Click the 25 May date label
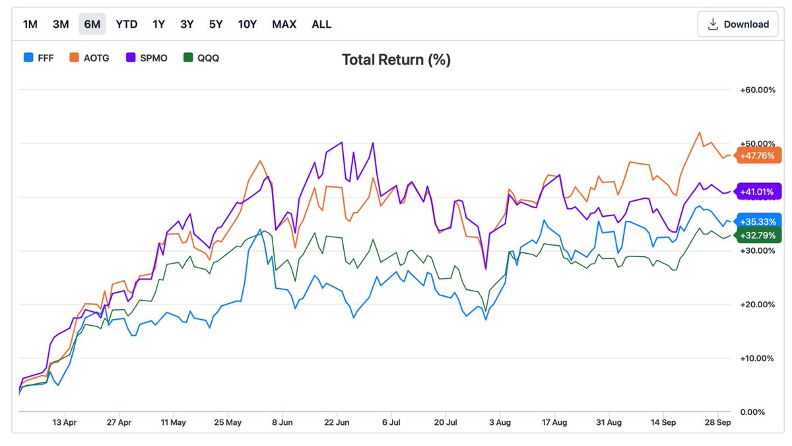The height and width of the screenshot is (446, 792). (228, 422)
